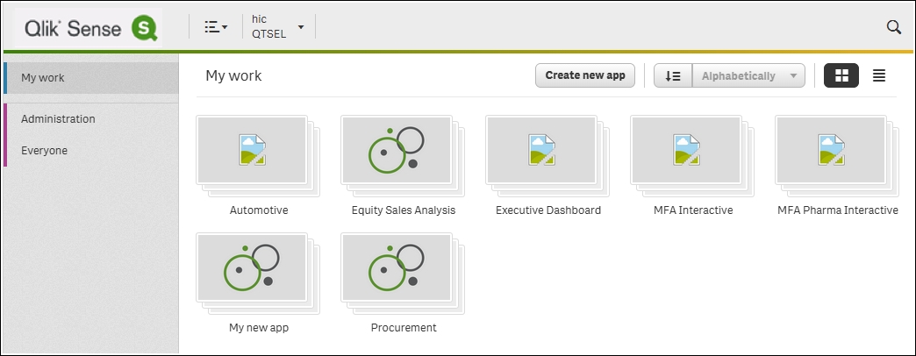
Task: Click the Procurement app title label
Action: pyautogui.click(x=404, y=328)
